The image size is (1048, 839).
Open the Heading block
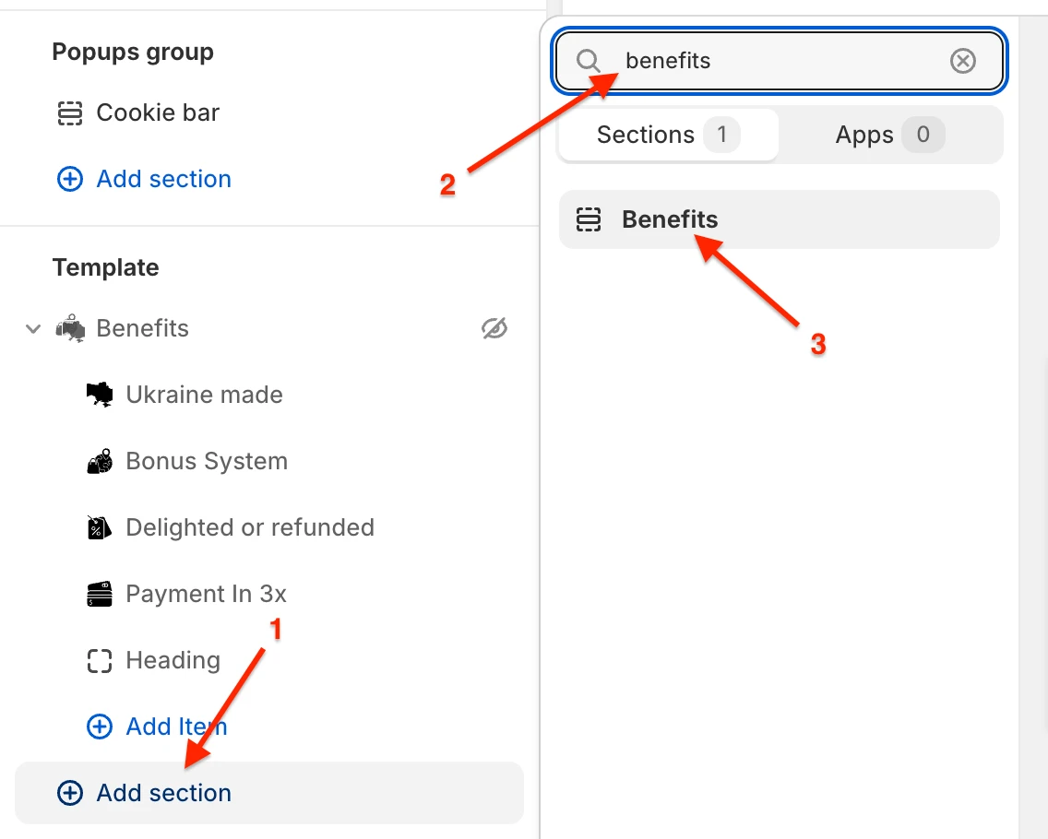pos(173,661)
